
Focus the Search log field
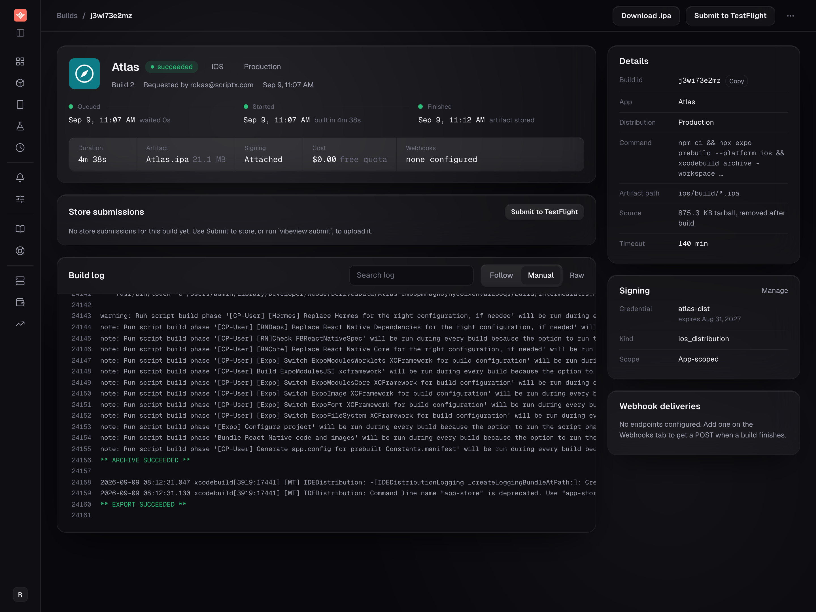point(411,275)
